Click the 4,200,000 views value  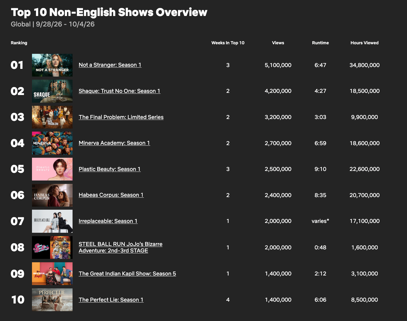(278, 91)
